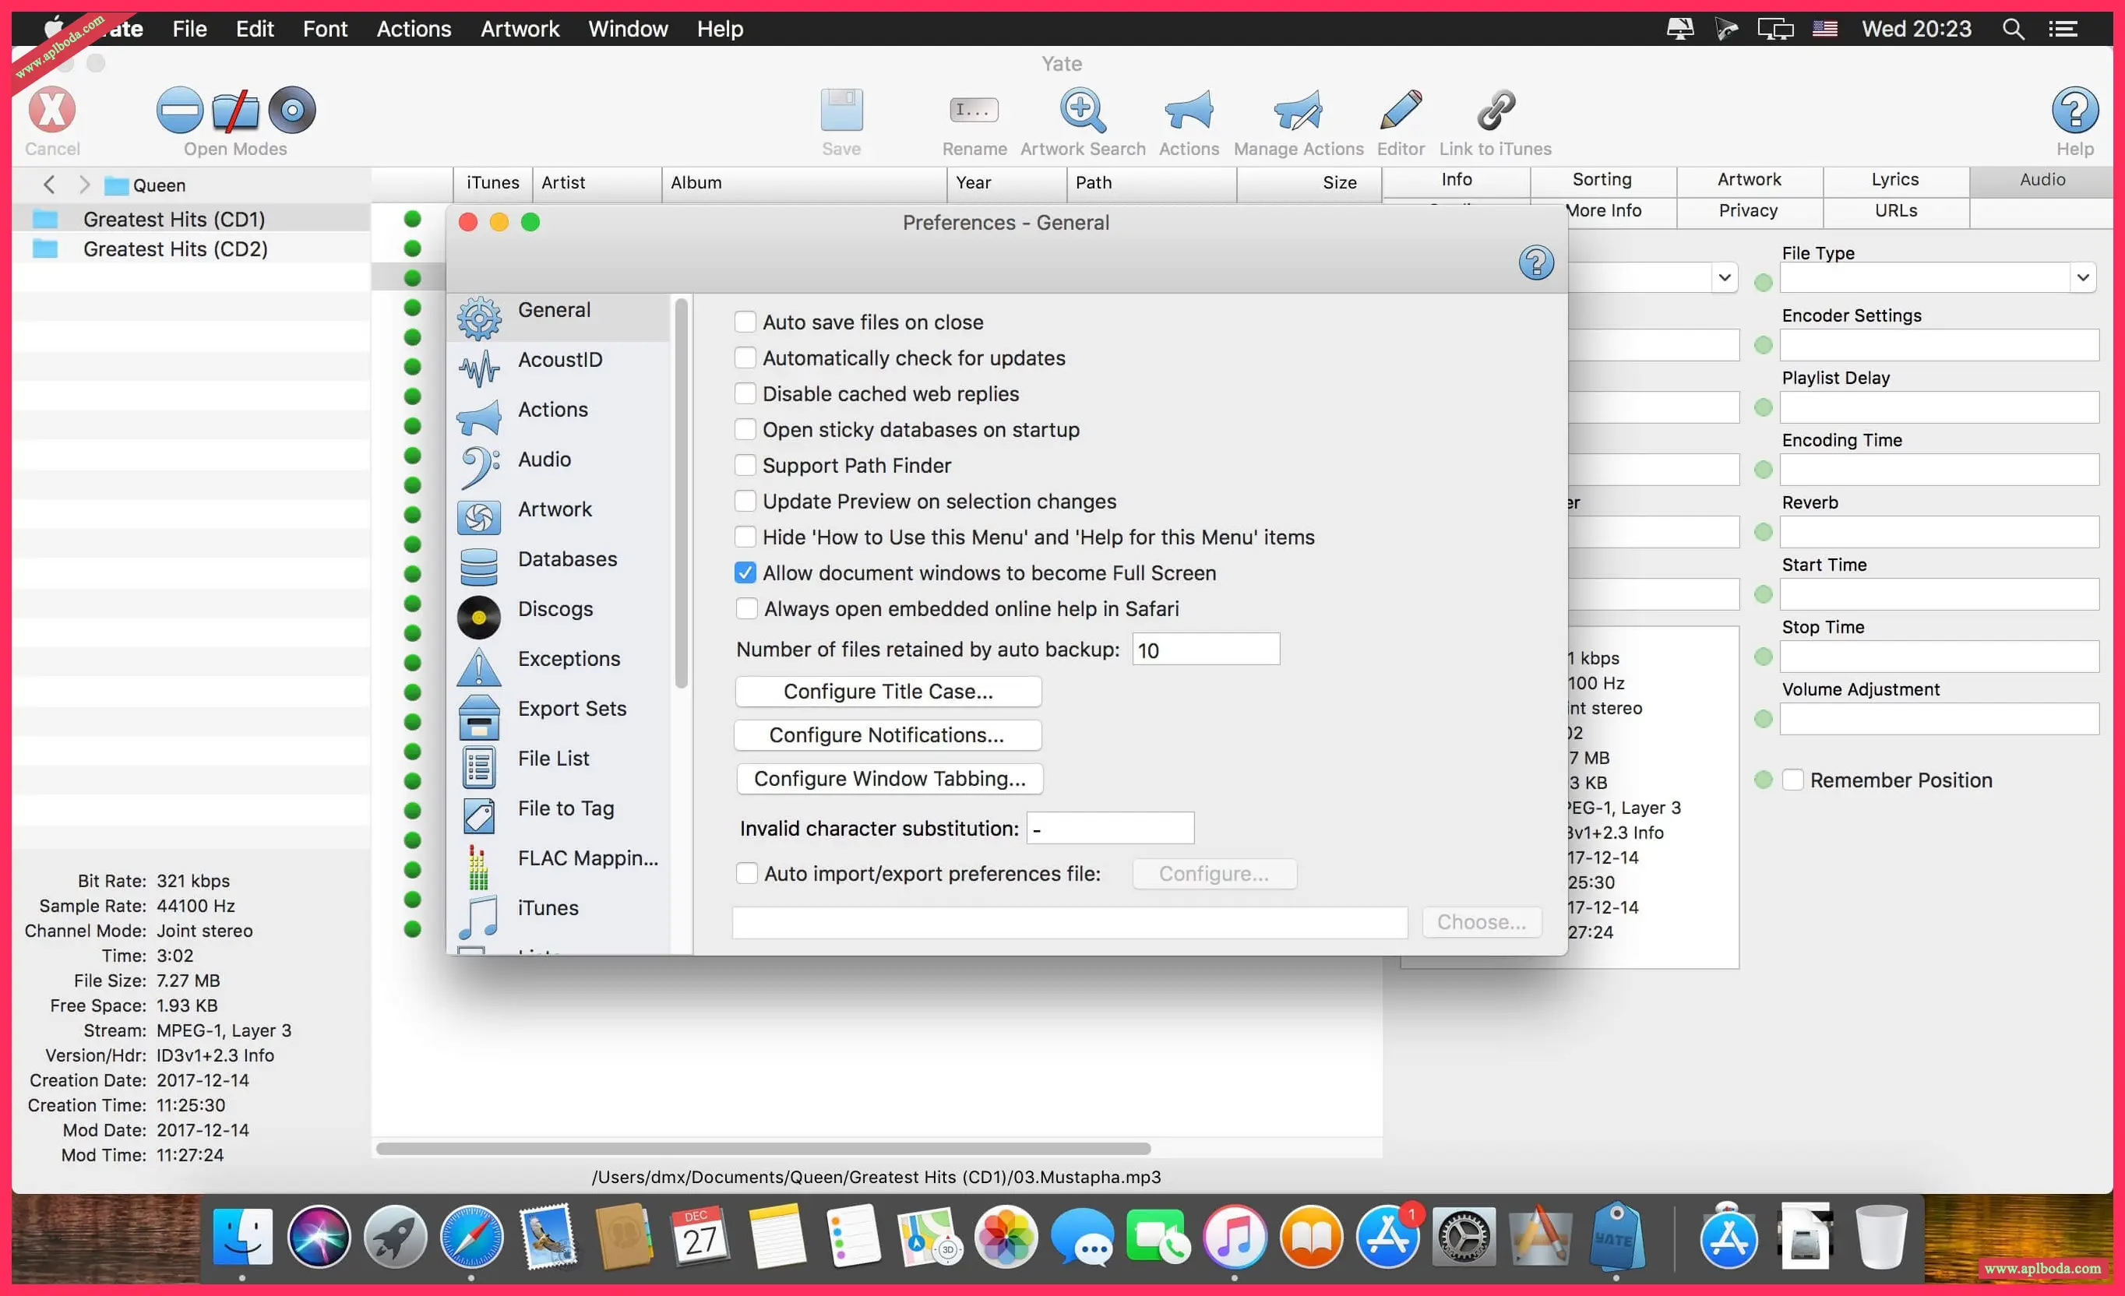2125x1296 pixels.
Task: Open the File to Tag preferences pane
Action: pos(558,815)
